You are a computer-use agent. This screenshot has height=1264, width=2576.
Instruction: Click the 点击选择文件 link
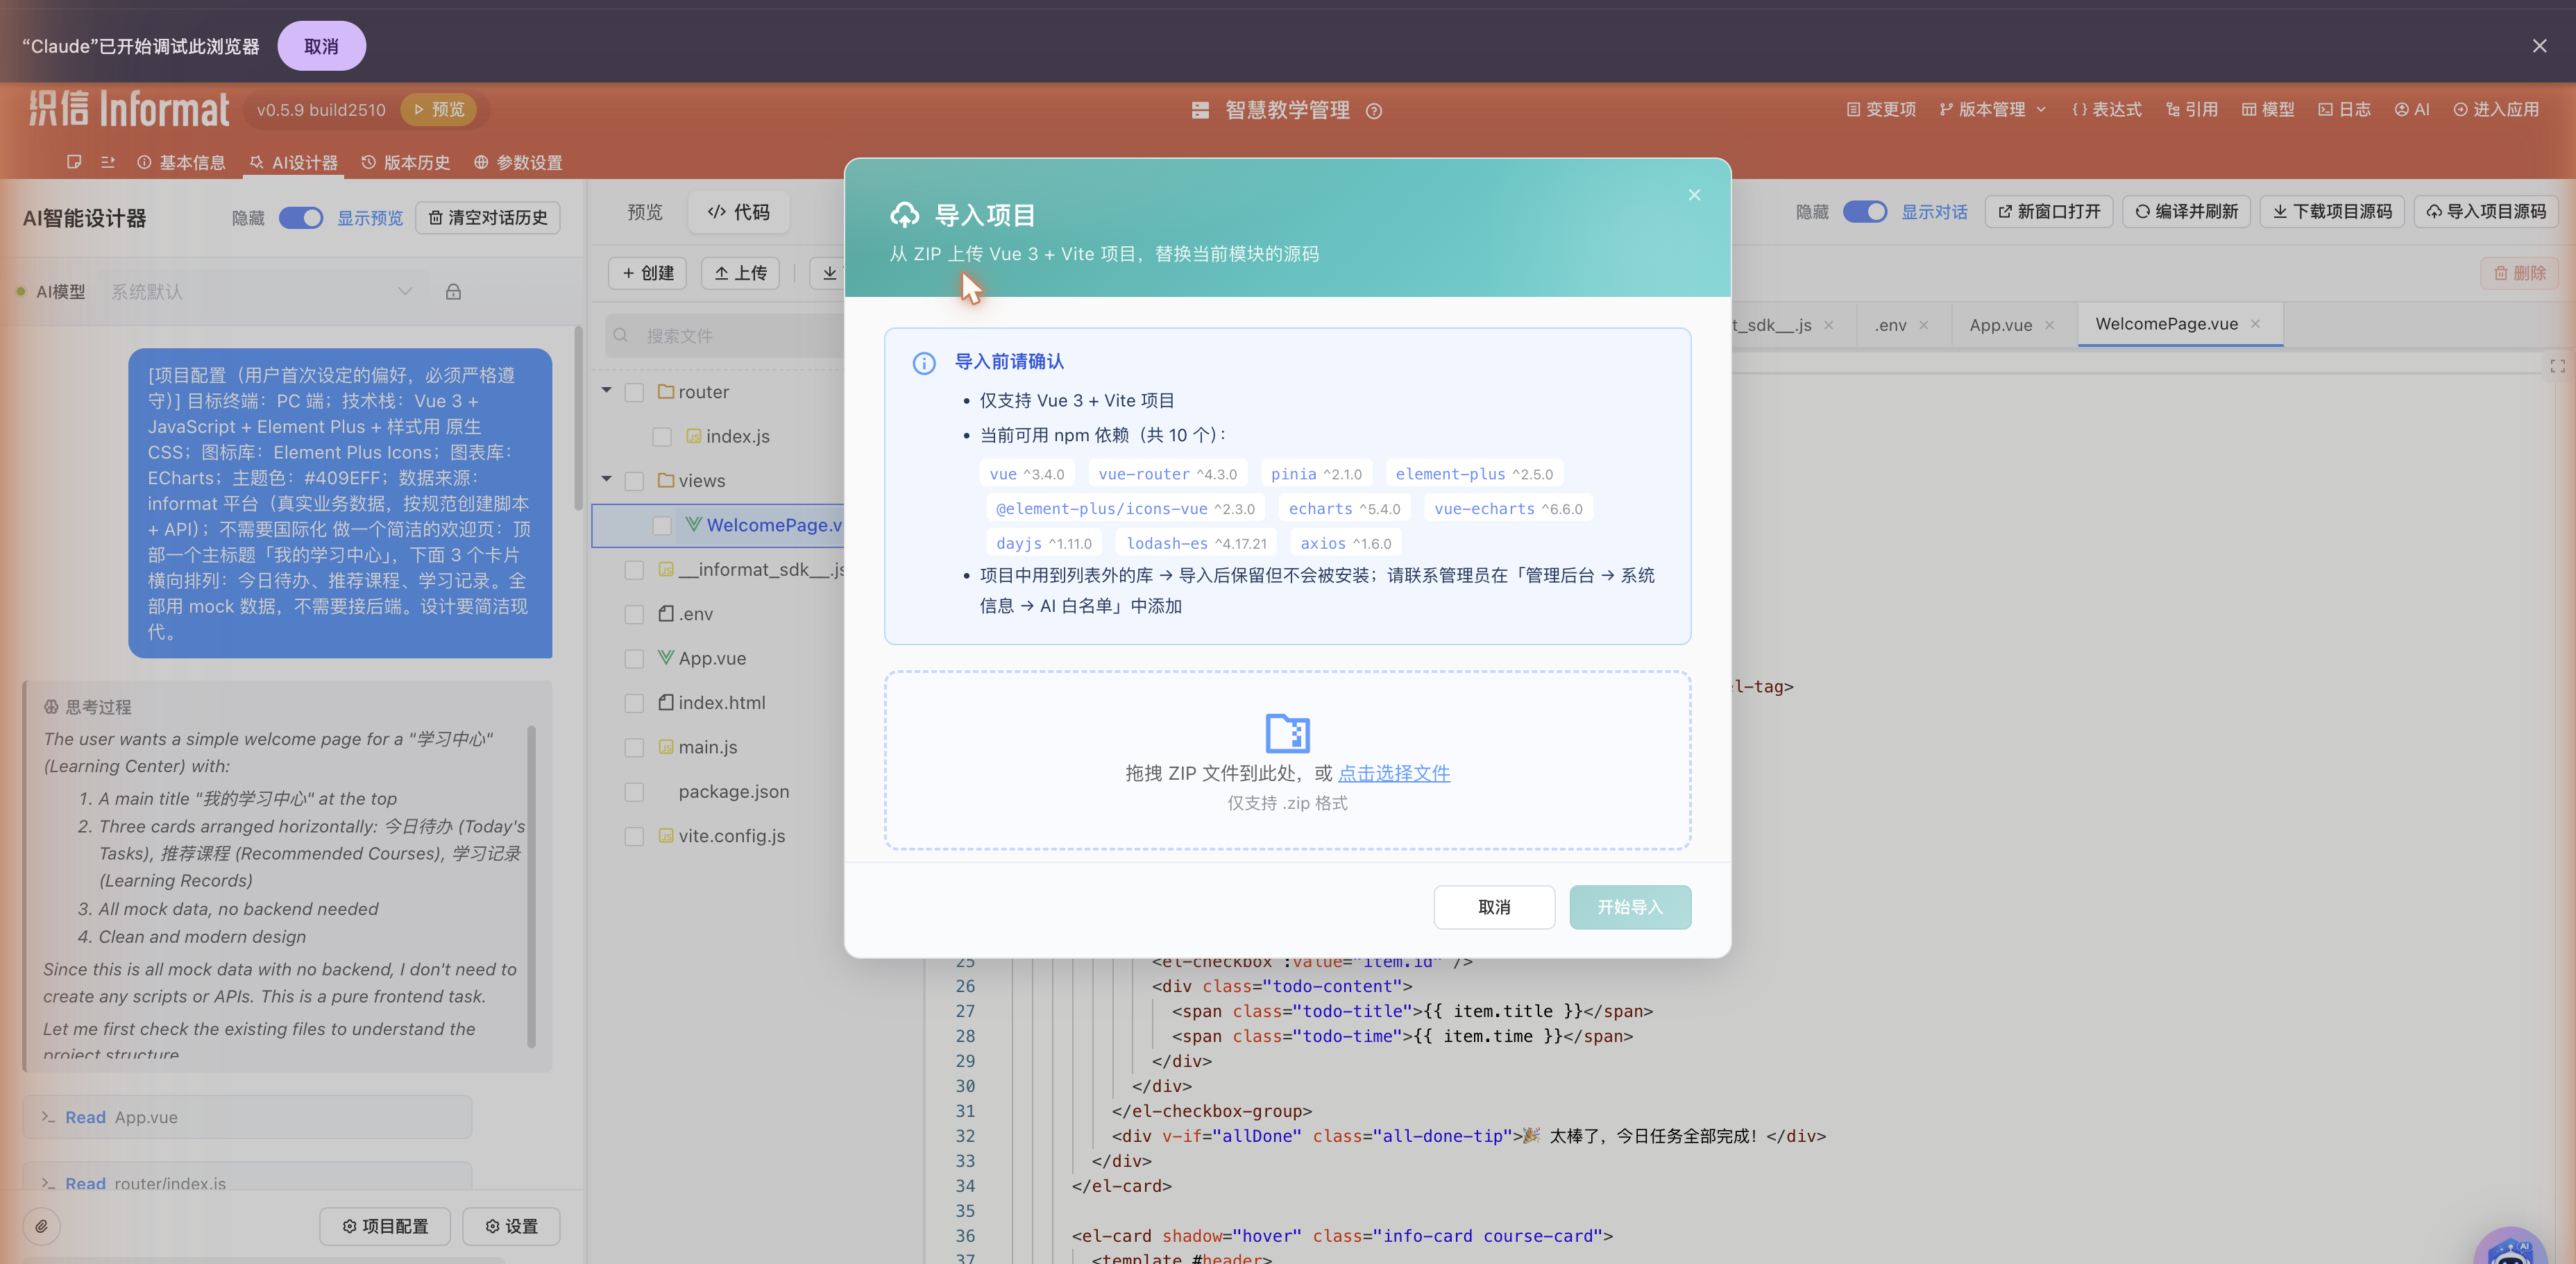1393,773
